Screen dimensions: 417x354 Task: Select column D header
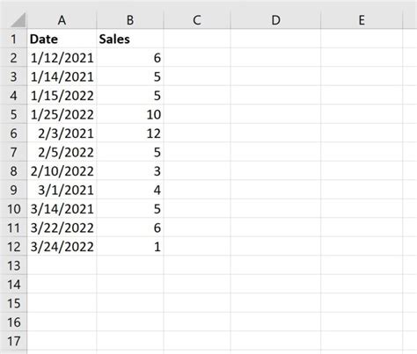click(275, 20)
